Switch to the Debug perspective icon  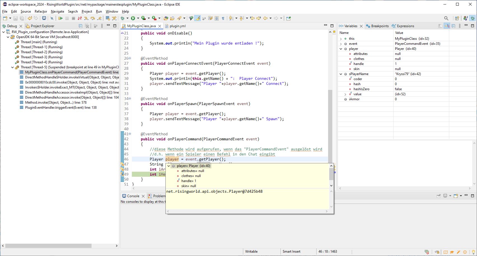(x=473, y=18)
